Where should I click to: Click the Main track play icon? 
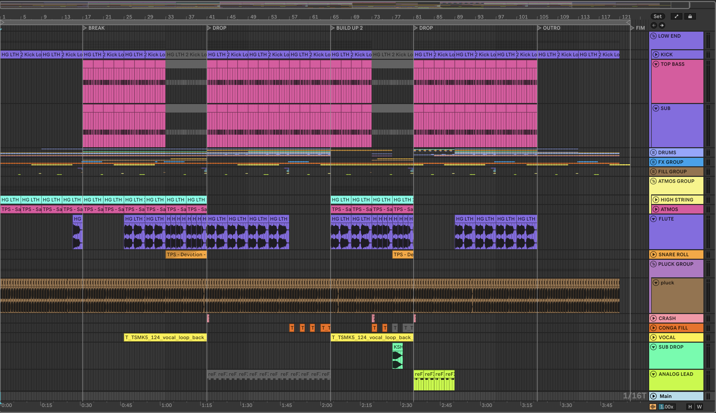(x=654, y=396)
